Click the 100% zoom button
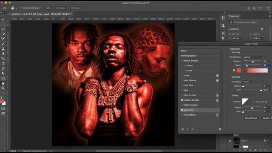 (x=48, y=8)
